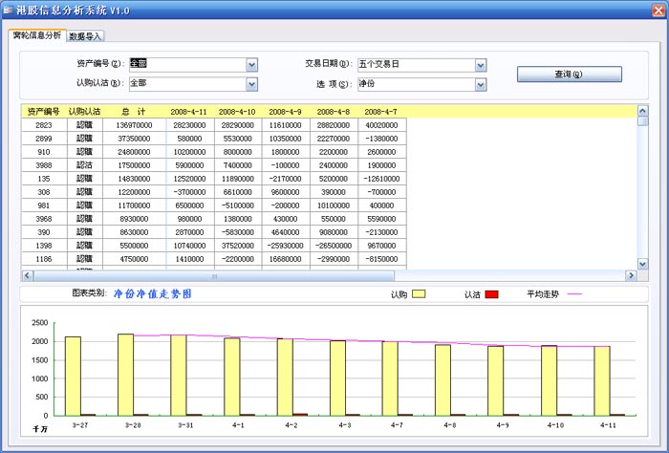Click the cell with value -12610000
Viewport: 669px width, 453px height.
point(382,179)
